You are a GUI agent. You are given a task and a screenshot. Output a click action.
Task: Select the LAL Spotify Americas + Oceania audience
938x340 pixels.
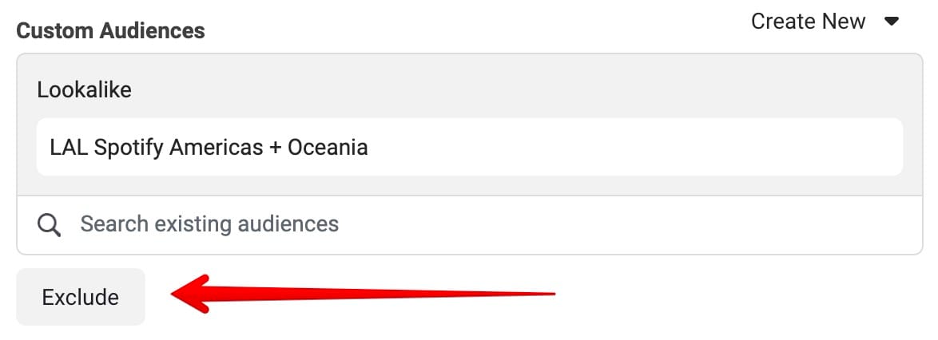coord(209,148)
